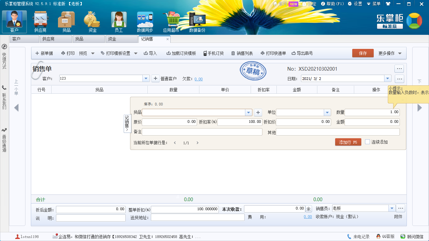Switch to the 记销售 tab

tap(151, 39)
